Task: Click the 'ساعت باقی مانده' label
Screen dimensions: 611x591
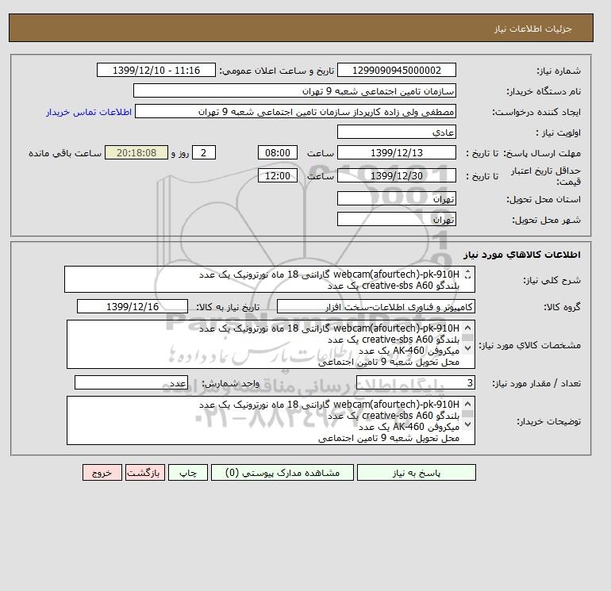Action: tap(65, 153)
